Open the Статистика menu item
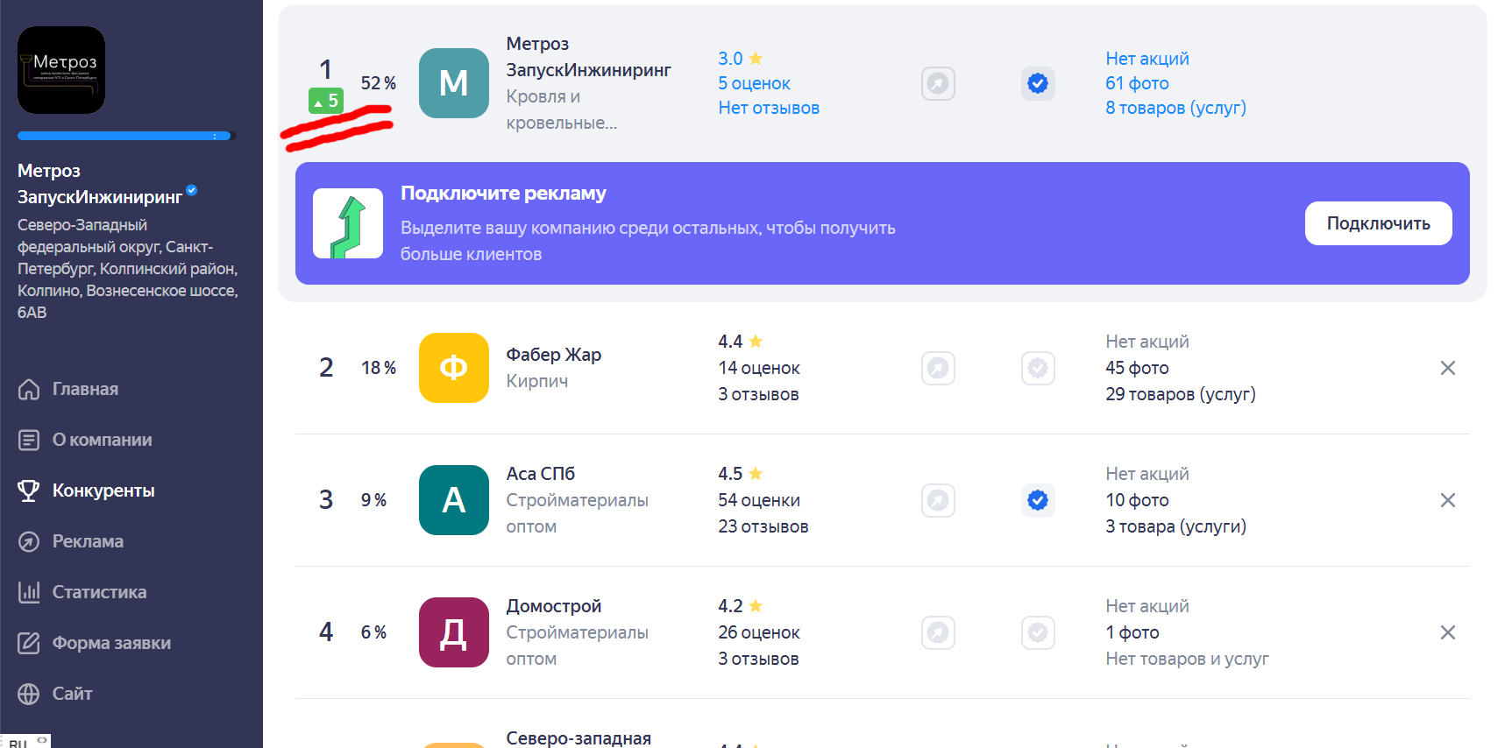The image size is (1505, 748). [99, 592]
